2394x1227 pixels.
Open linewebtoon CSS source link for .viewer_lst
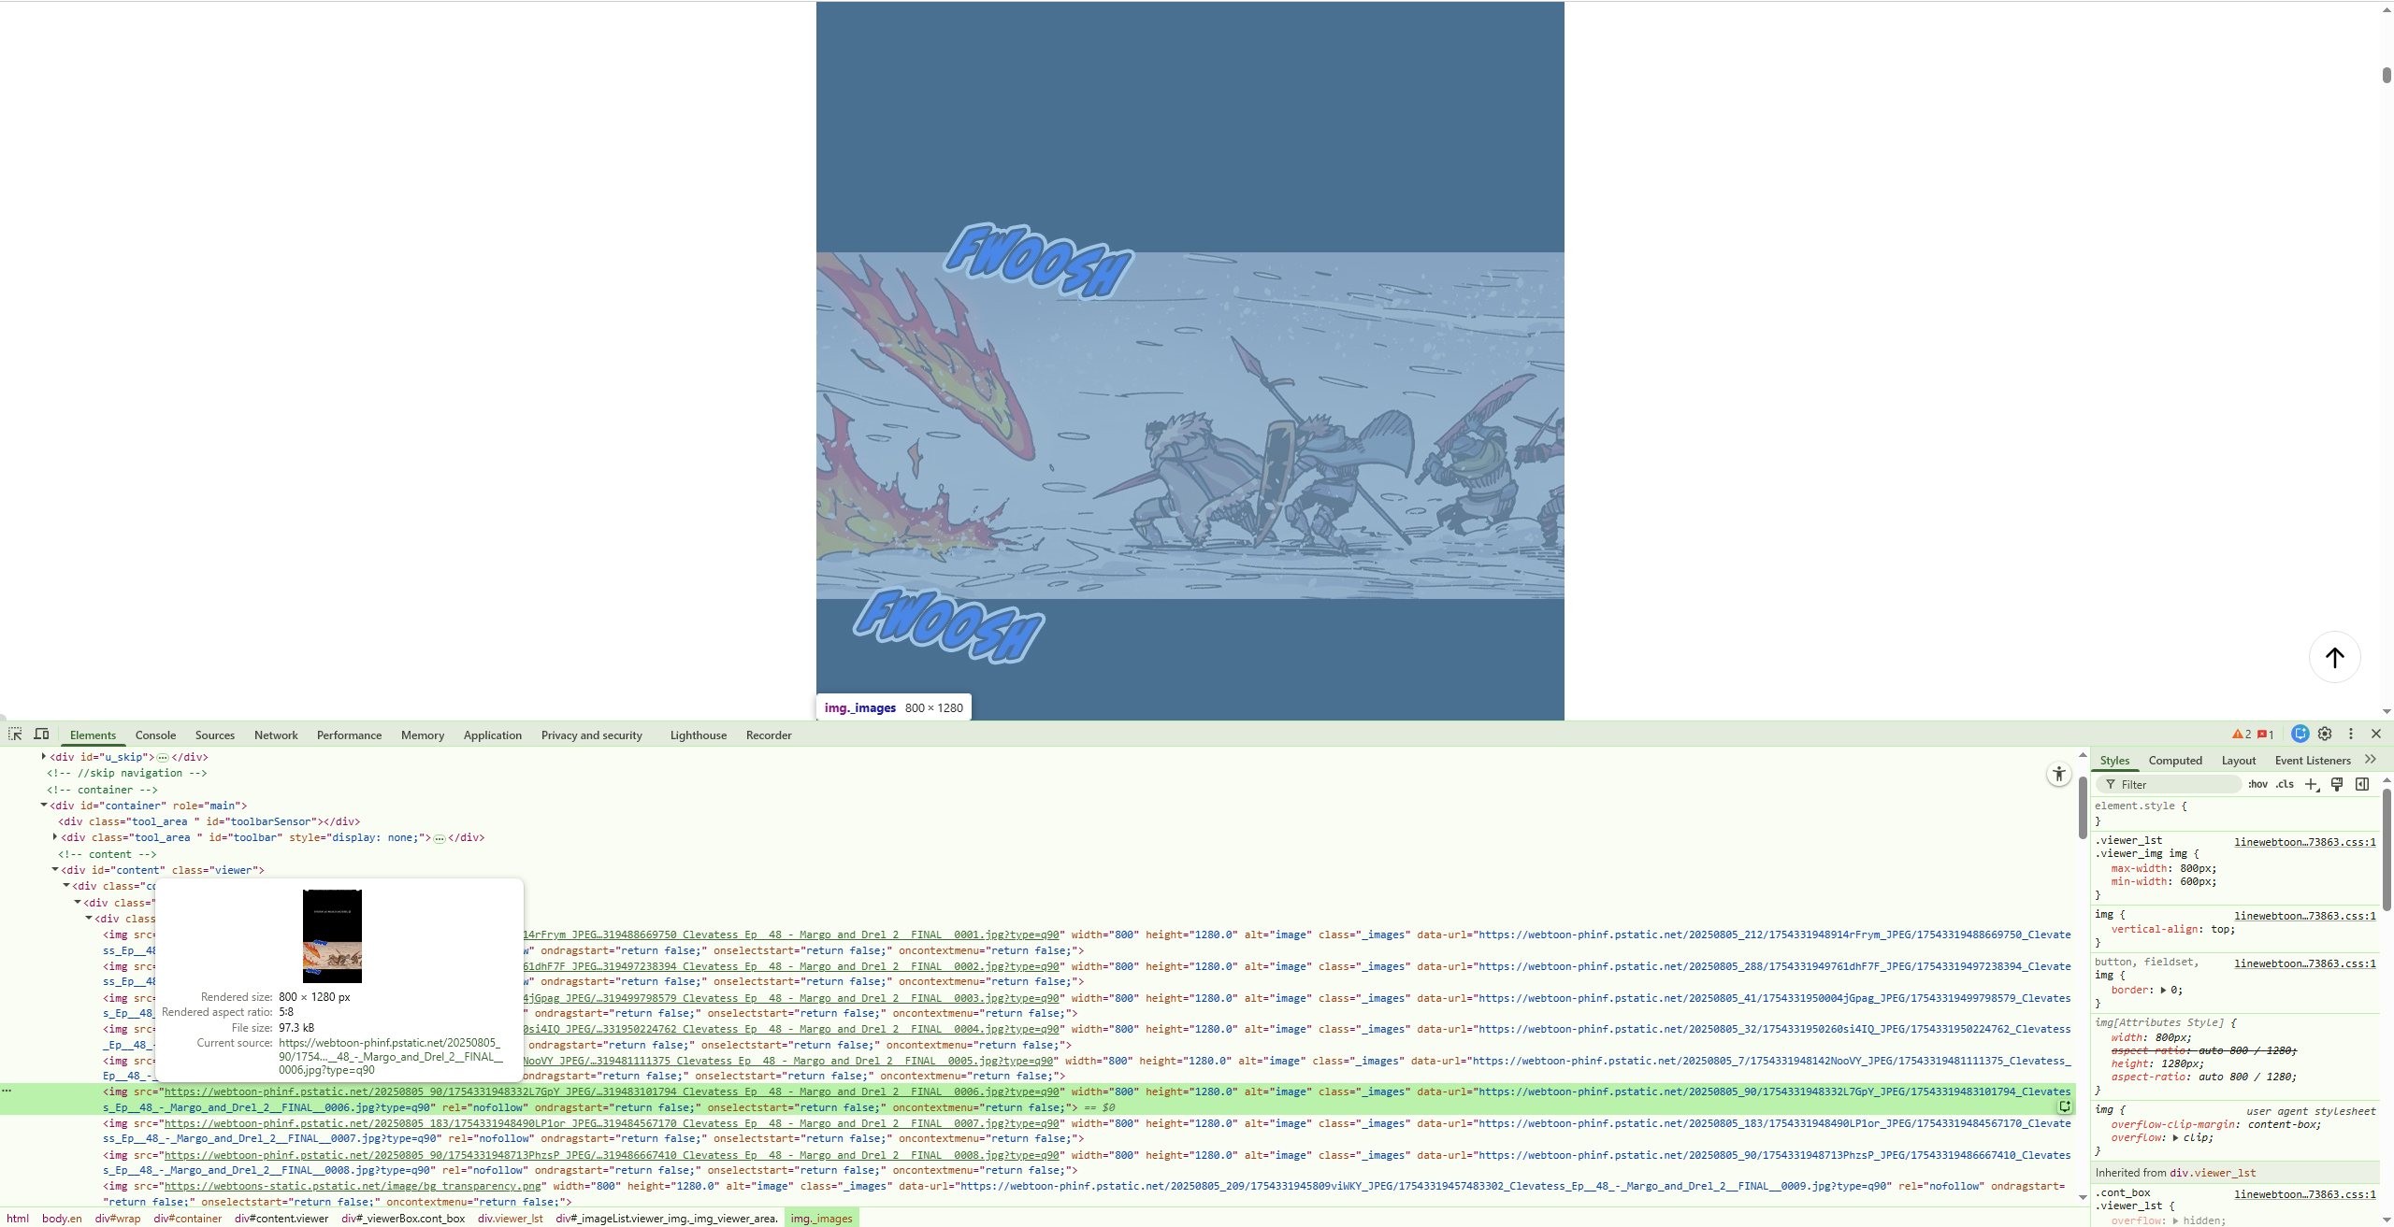(x=2304, y=842)
